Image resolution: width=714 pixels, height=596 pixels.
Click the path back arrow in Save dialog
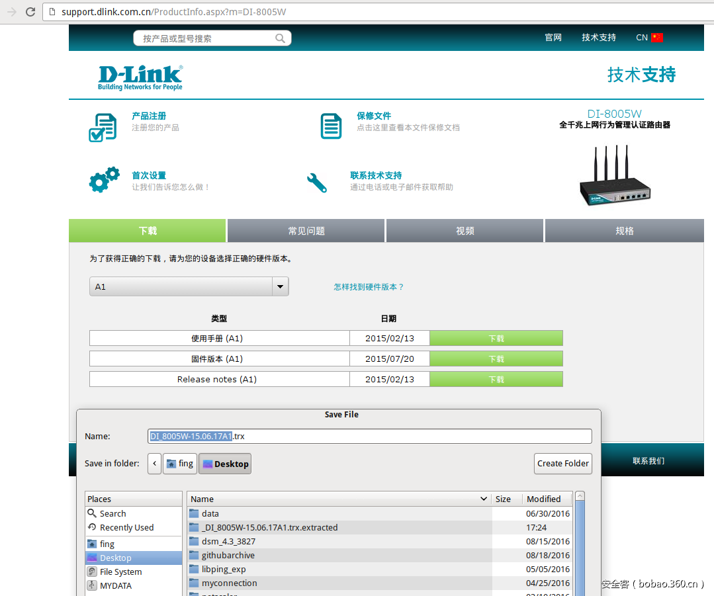click(154, 464)
